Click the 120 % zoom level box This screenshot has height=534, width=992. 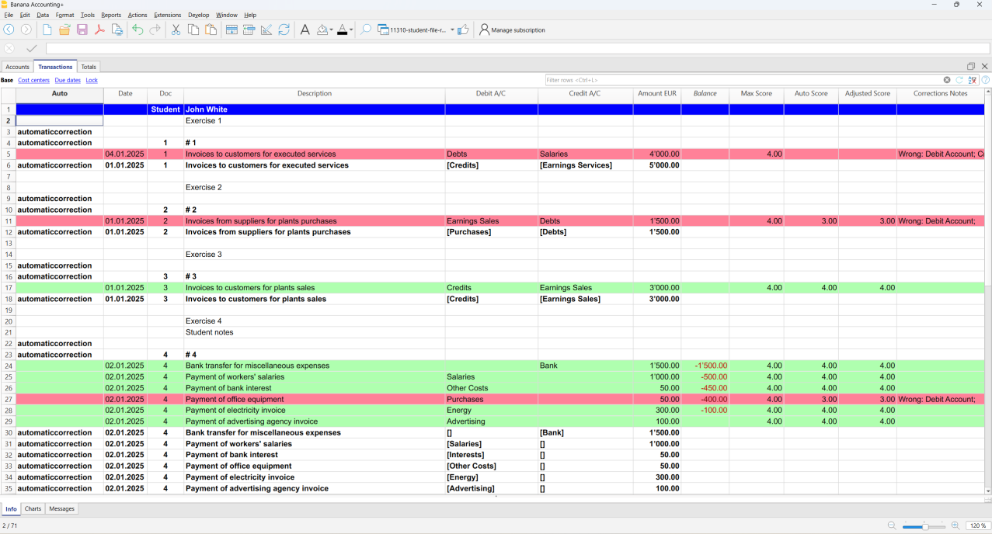[x=977, y=525]
